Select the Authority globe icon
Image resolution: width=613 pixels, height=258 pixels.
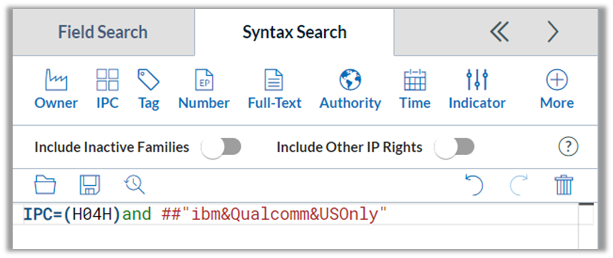coord(350,80)
